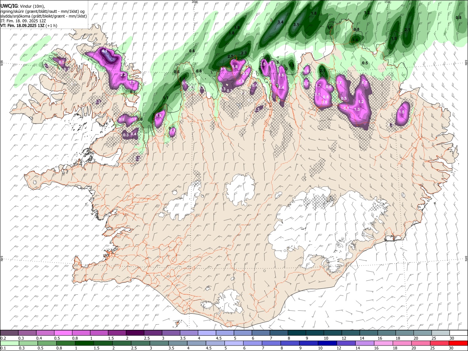Screen dimensions: 468x351
Task: Pick upper scale swatch between 25 and 30
Action: point(440,333)
